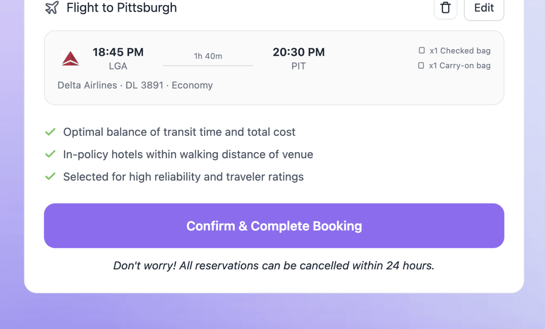Click the checked bag icon
The height and width of the screenshot is (329, 545).
422,50
